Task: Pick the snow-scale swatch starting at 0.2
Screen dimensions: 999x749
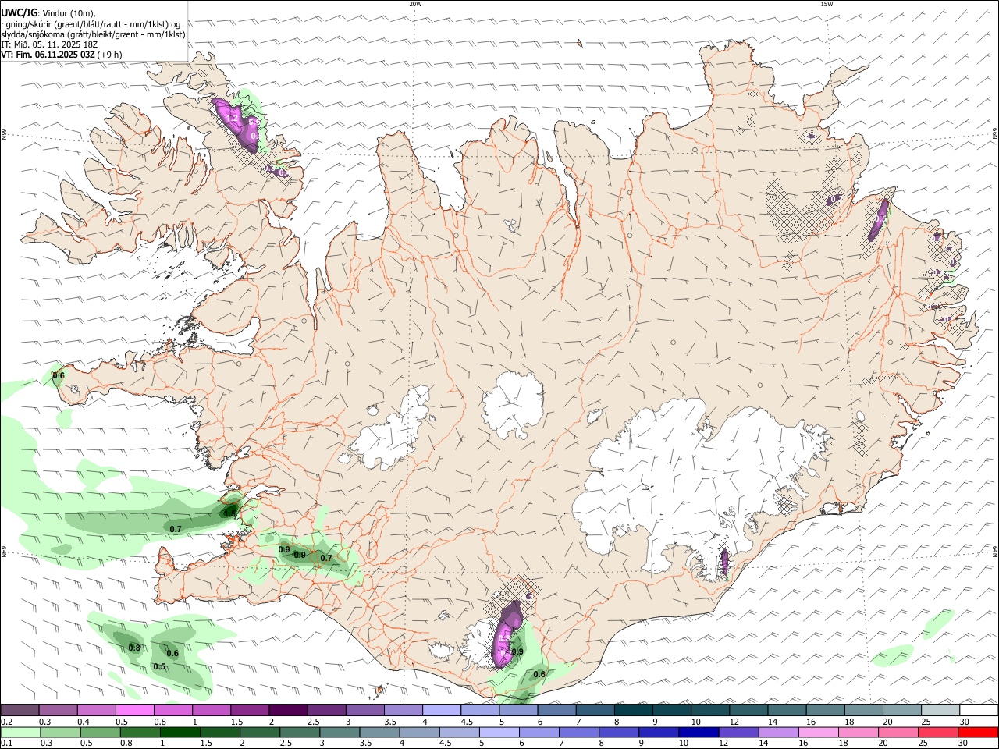Action: point(20,710)
